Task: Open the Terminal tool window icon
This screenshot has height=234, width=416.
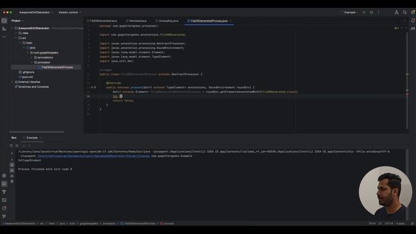Action: tap(5, 200)
